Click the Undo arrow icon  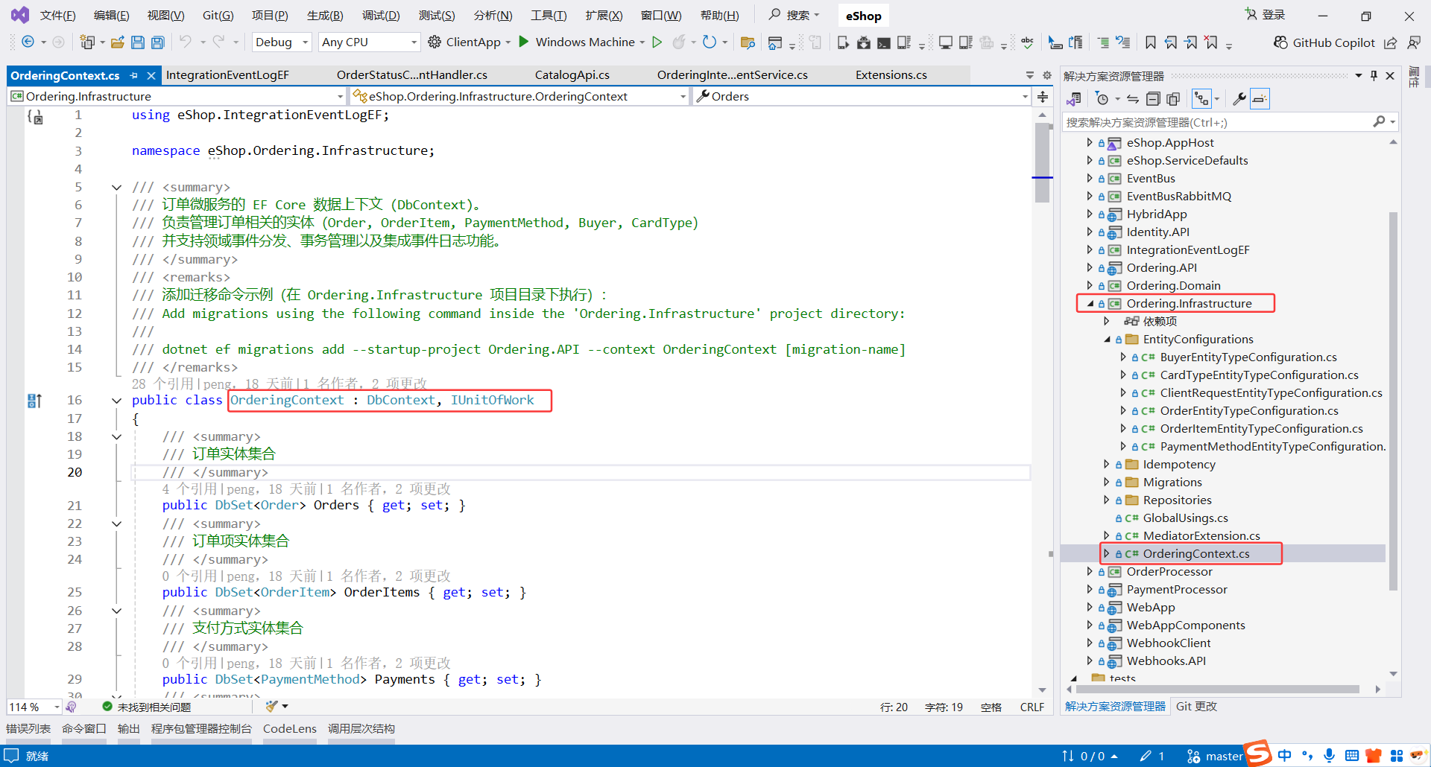click(x=186, y=42)
